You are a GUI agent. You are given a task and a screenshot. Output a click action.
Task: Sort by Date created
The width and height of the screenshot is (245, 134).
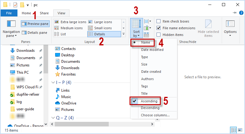coord(151,72)
